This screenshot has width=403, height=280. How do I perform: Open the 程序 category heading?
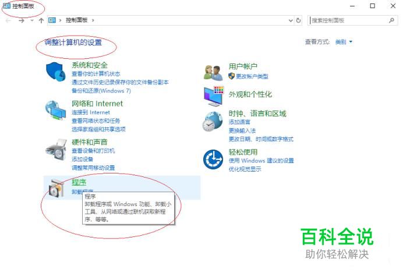(x=79, y=182)
